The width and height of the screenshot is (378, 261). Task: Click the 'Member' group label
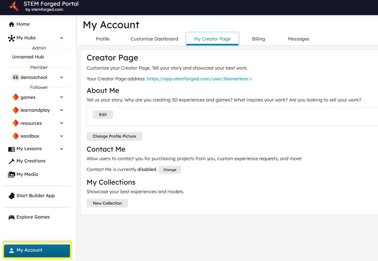[x=39, y=68]
